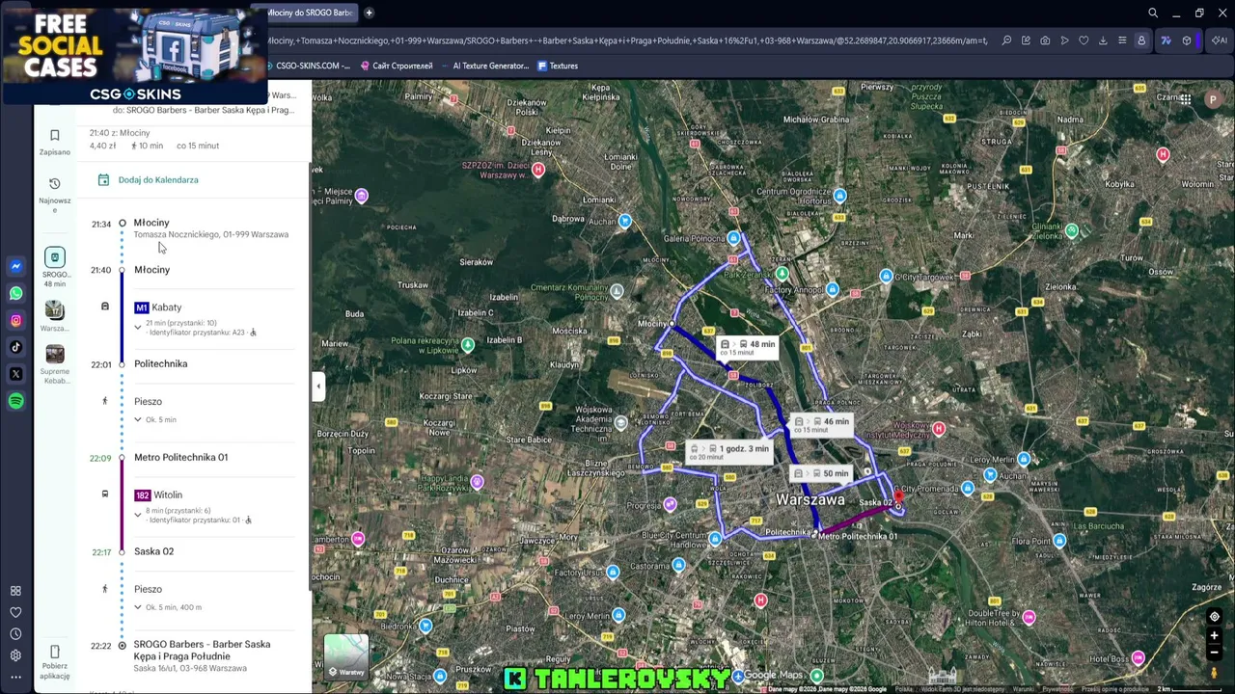Open the sidebar more options ellipsis
Screen dimensions: 1235x694
pos(15,679)
